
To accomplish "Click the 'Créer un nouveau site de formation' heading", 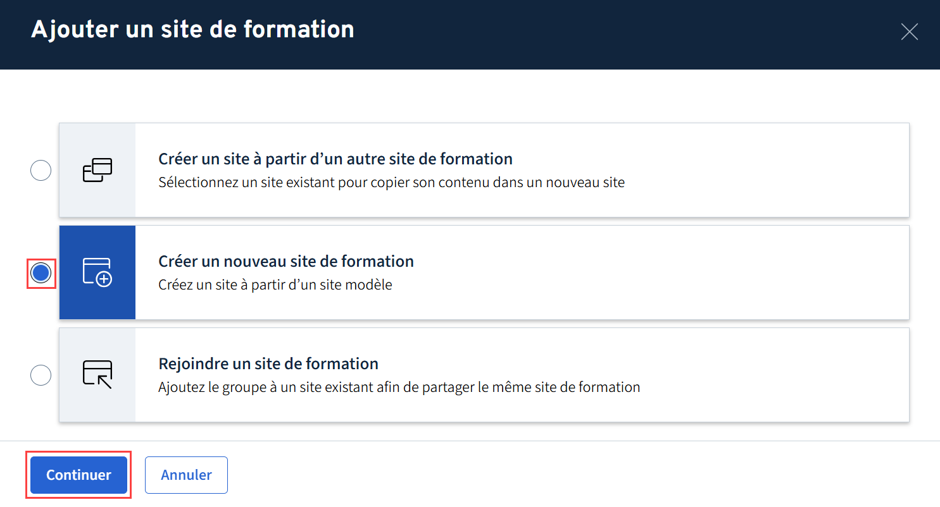I will pos(285,261).
